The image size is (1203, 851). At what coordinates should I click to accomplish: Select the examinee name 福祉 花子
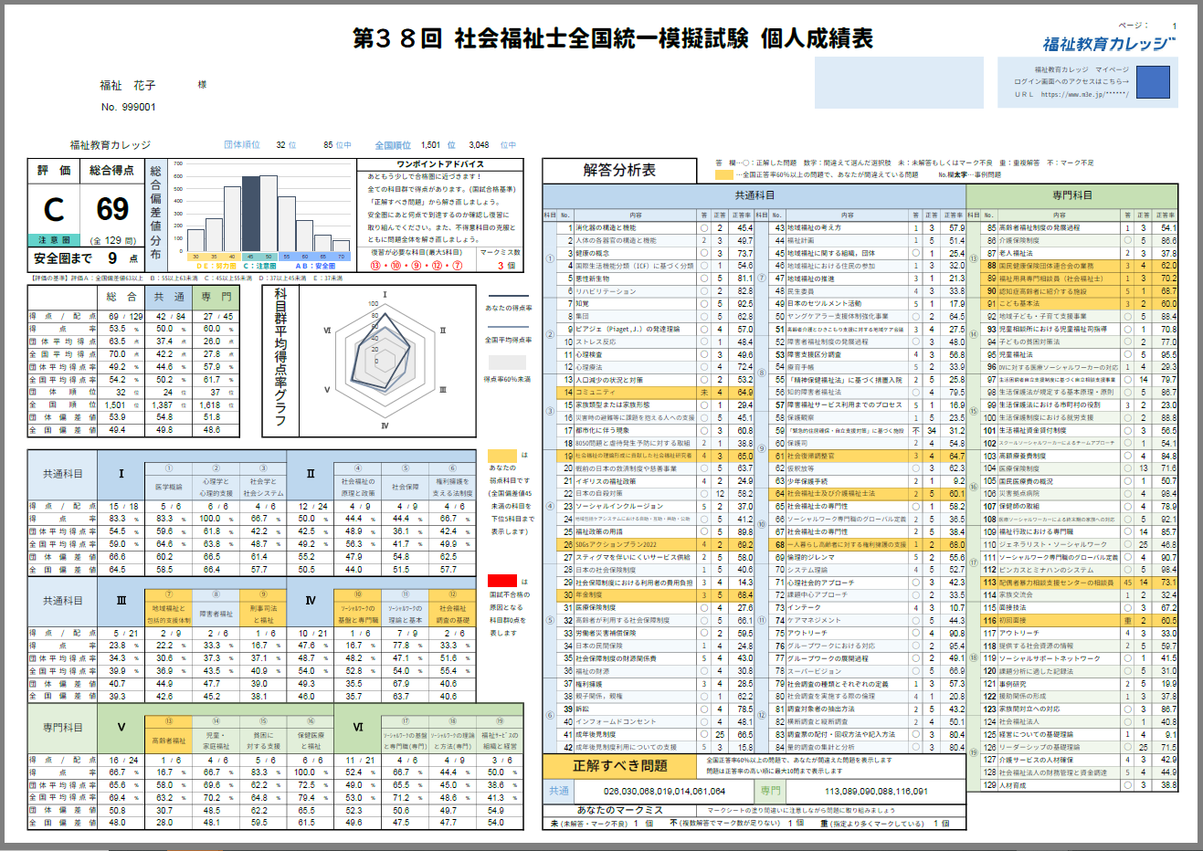pos(128,85)
